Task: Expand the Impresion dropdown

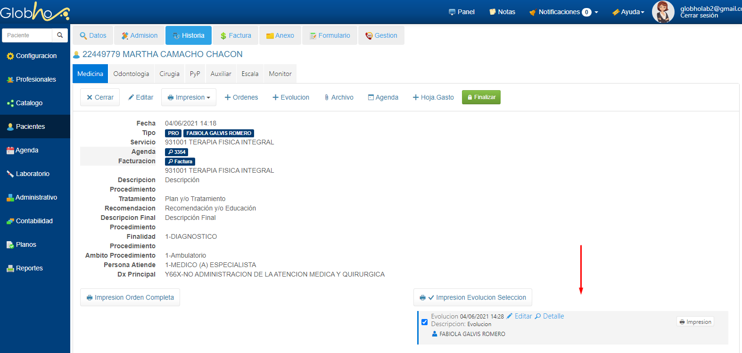Action: coord(189,97)
